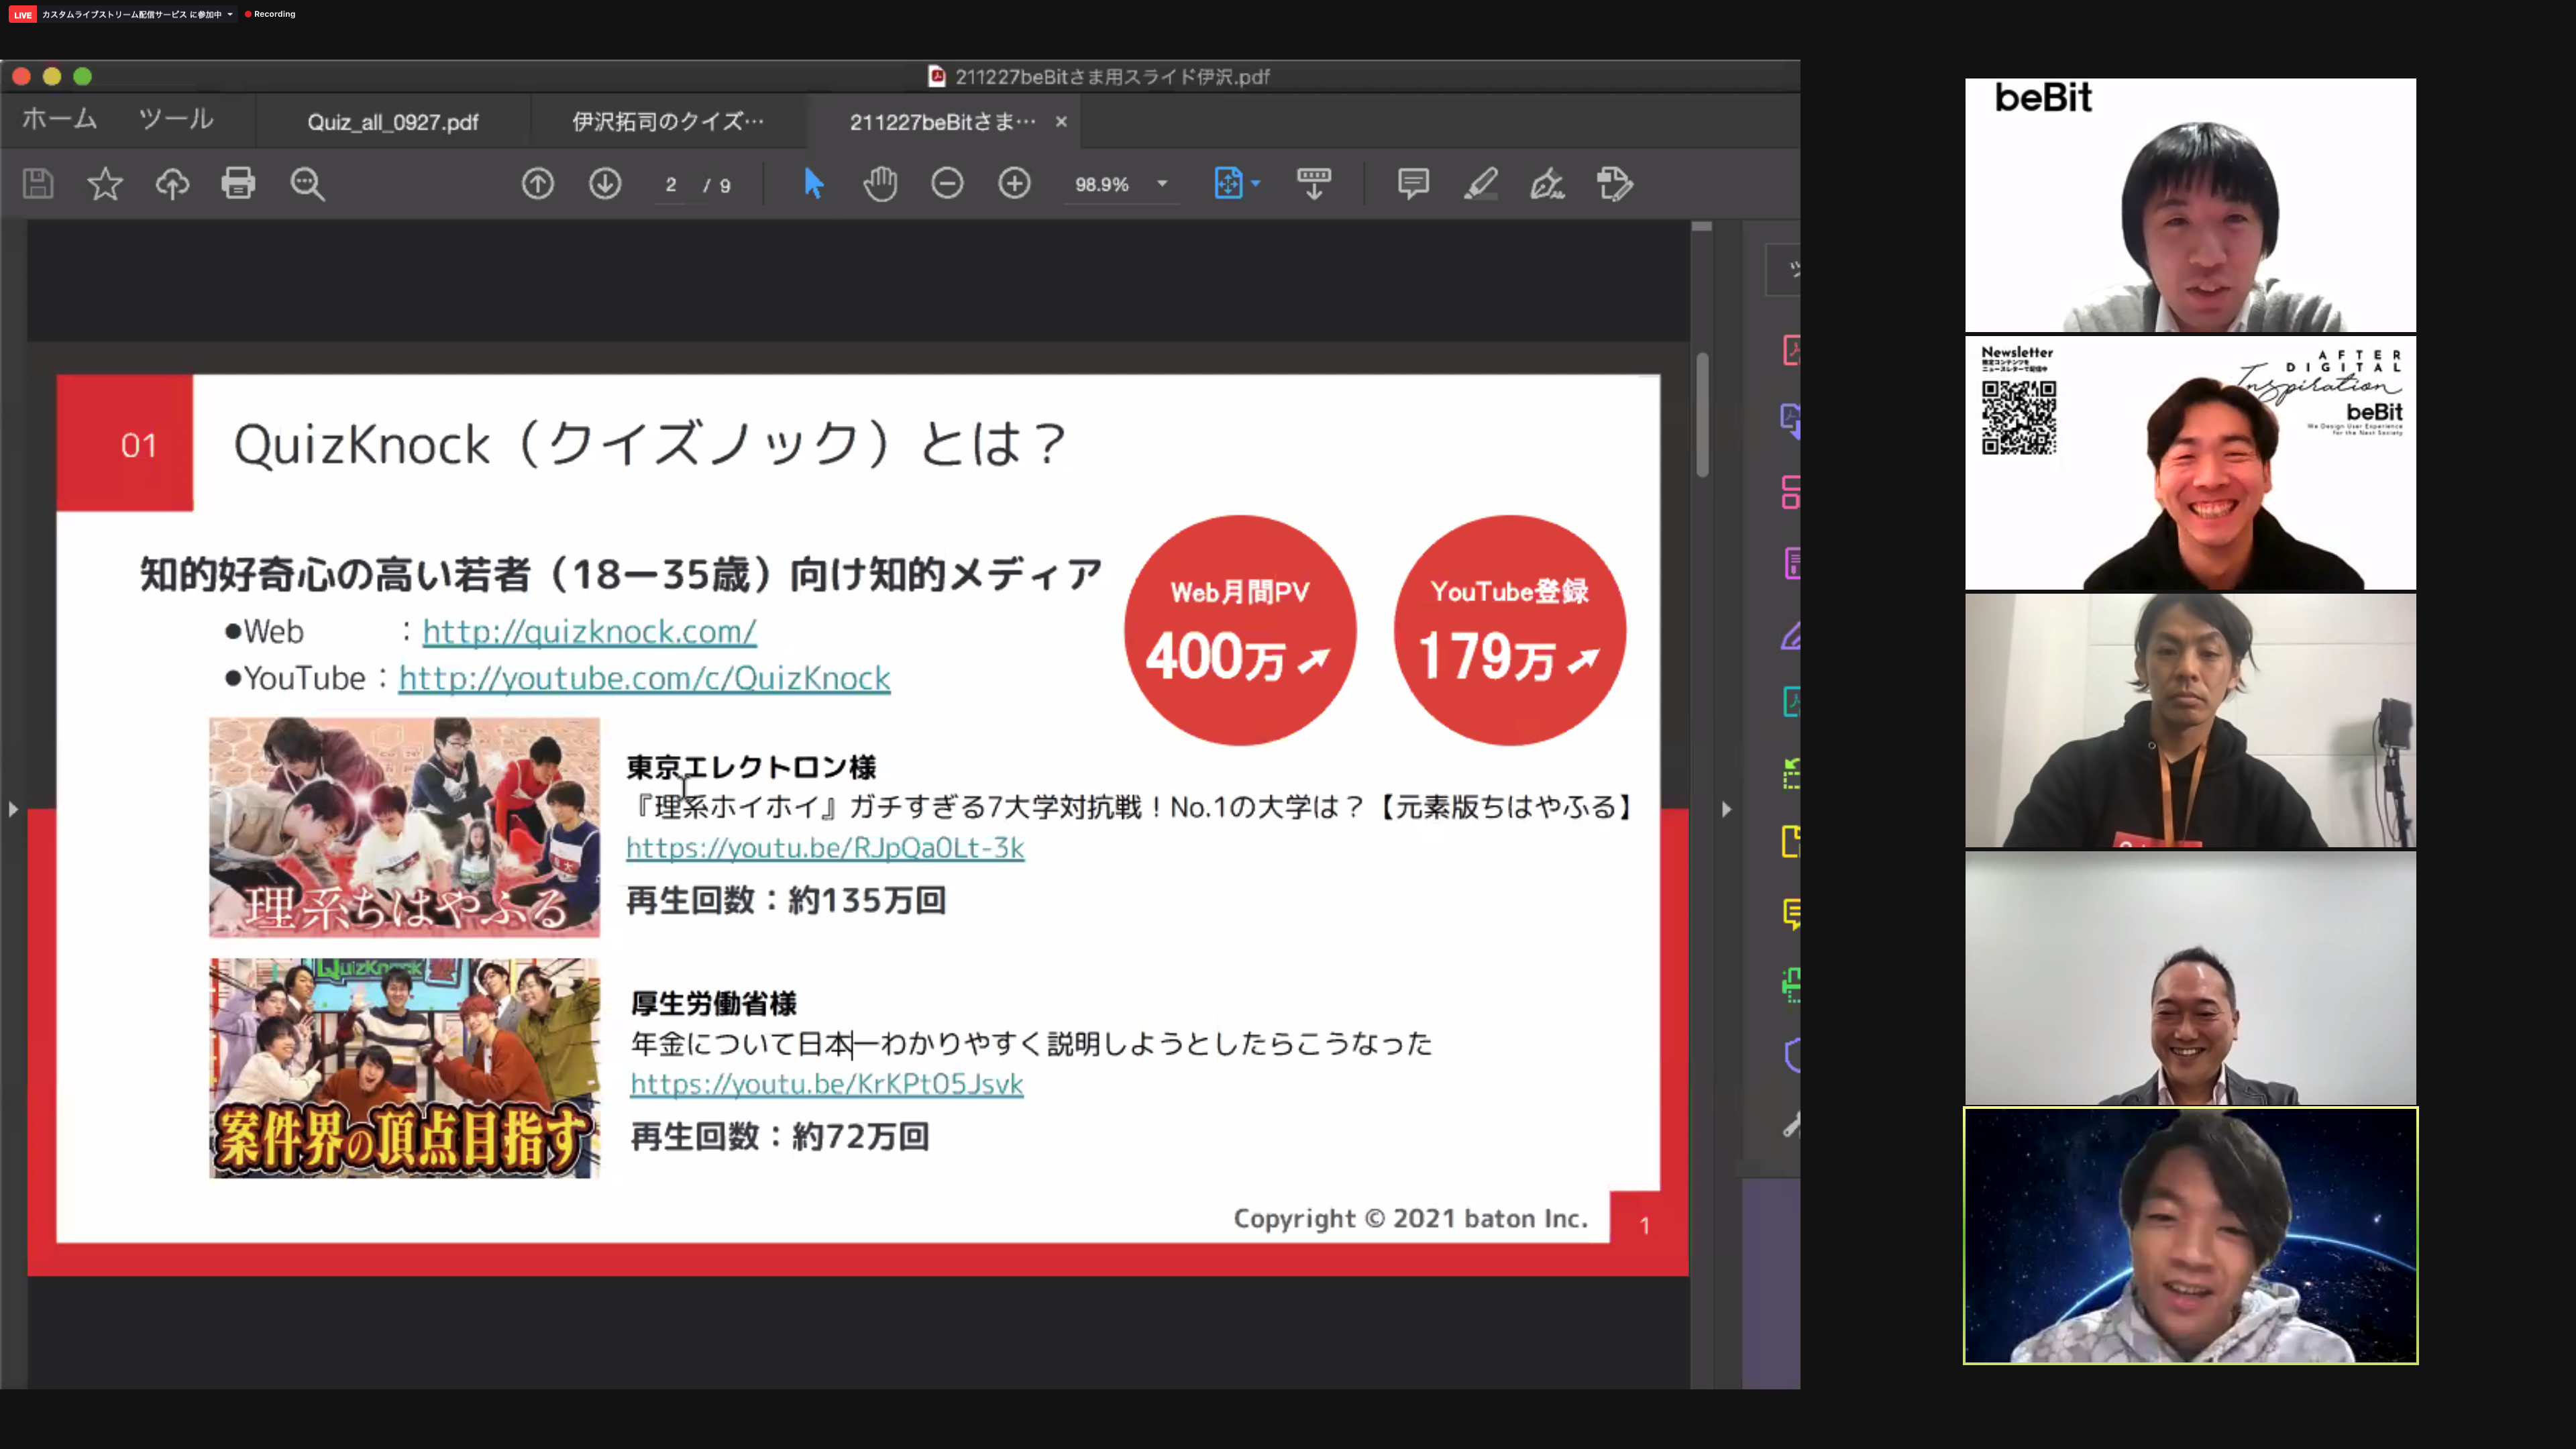Switch to the Quiz_all_0927.pdf tab
This screenshot has width=2576, height=1449.
coord(393,121)
